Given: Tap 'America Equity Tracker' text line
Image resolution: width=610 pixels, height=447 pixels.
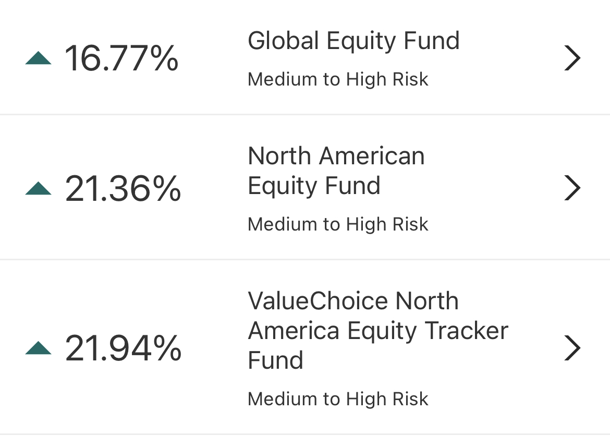Looking at the screenshot, I should click(x=377, y=331).
